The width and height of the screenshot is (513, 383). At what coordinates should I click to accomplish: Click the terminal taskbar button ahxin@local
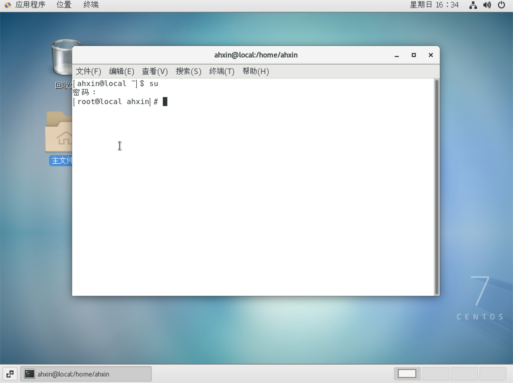tap(86, 374)
